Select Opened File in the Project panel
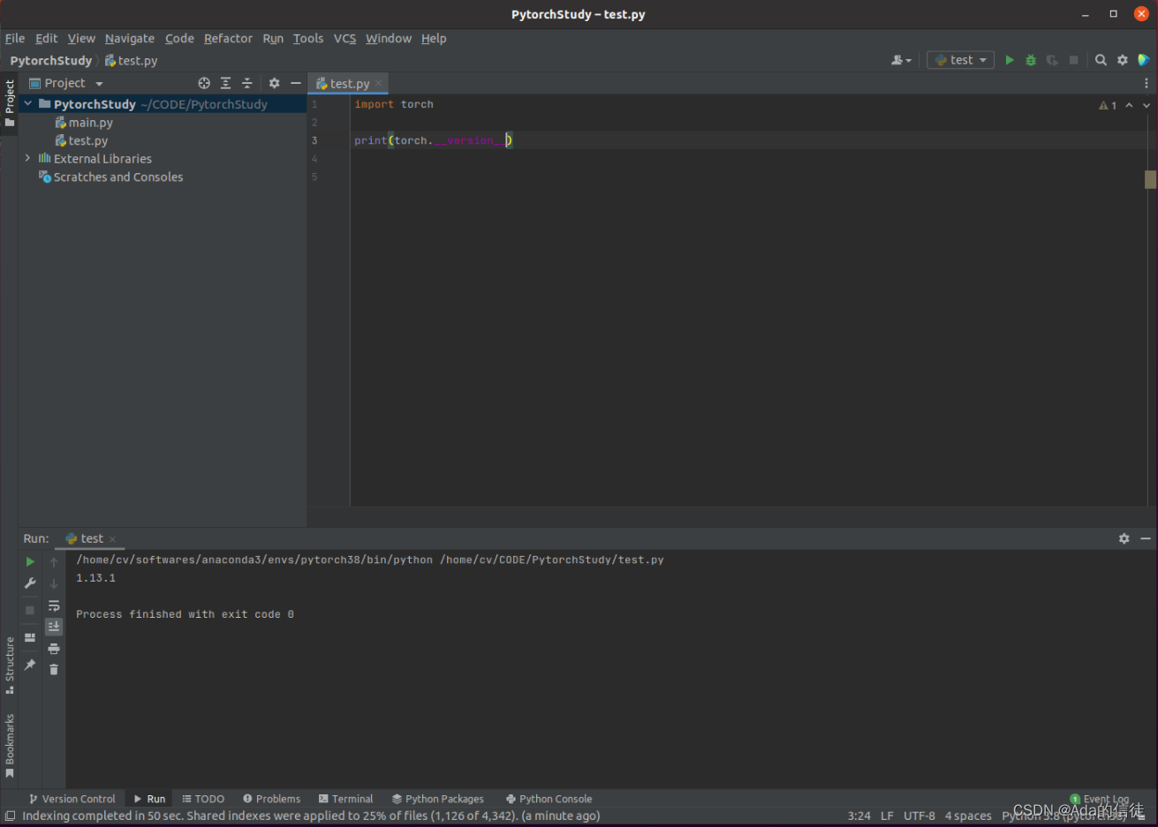1158x827 pixels. coord(204,82)
